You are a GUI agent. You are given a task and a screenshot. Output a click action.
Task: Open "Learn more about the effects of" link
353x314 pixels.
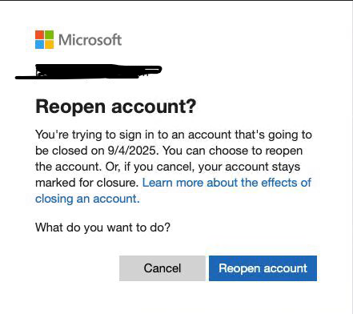tap(227, 183)
